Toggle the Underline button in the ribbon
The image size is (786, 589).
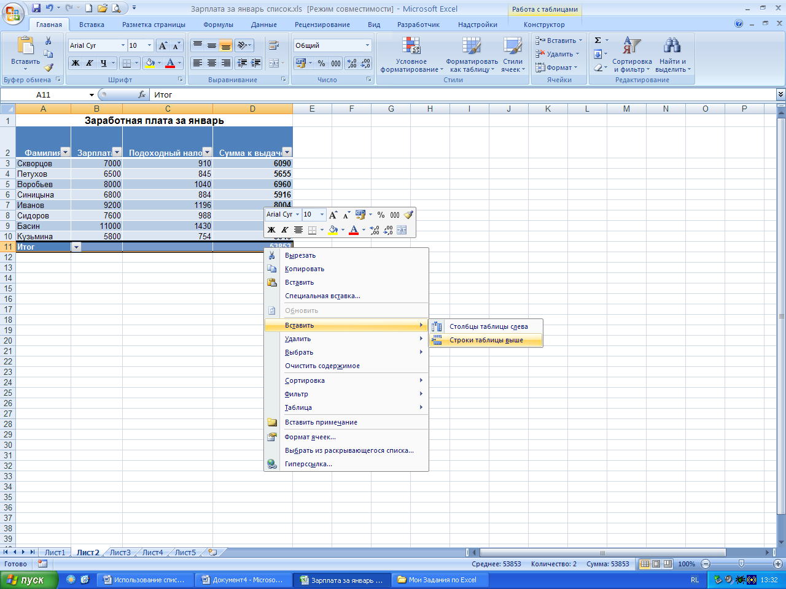click(x=104, y=63)
